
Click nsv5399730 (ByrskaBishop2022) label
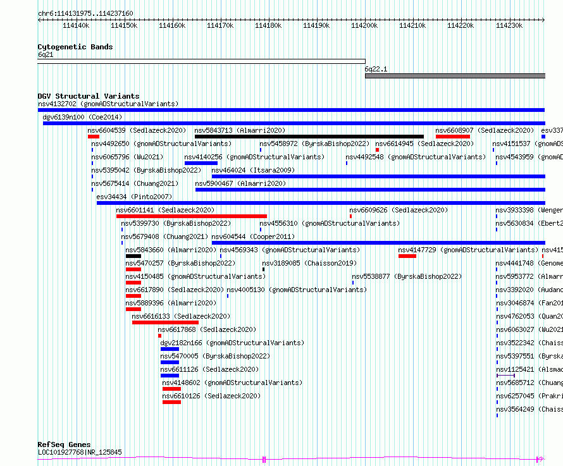click(176, 223)
